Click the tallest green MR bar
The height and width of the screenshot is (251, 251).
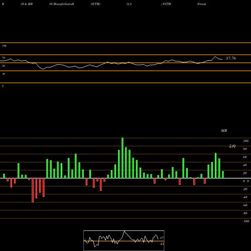pos(122,158)
